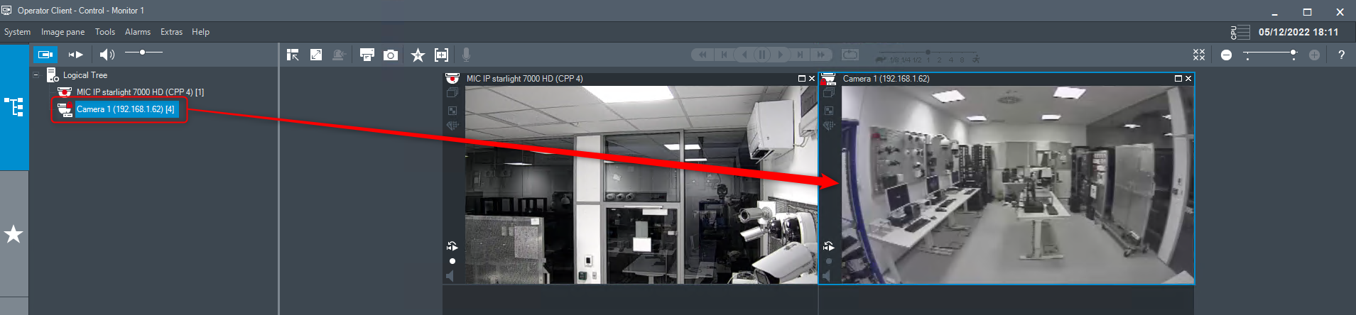Click the fast forward playback button
The image size is (1356, 315).
822,55
